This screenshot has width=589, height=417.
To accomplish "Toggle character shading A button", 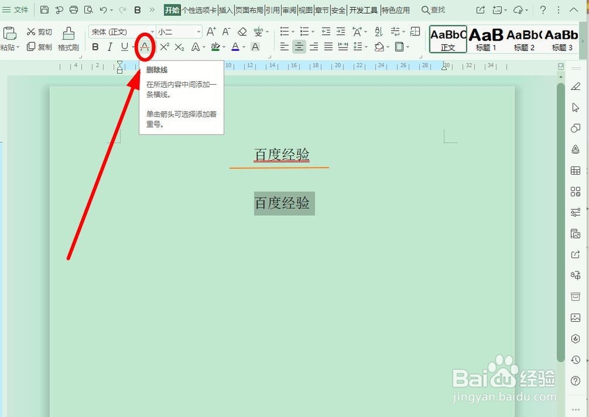I will pyautogui.click(x=255, y=47).
